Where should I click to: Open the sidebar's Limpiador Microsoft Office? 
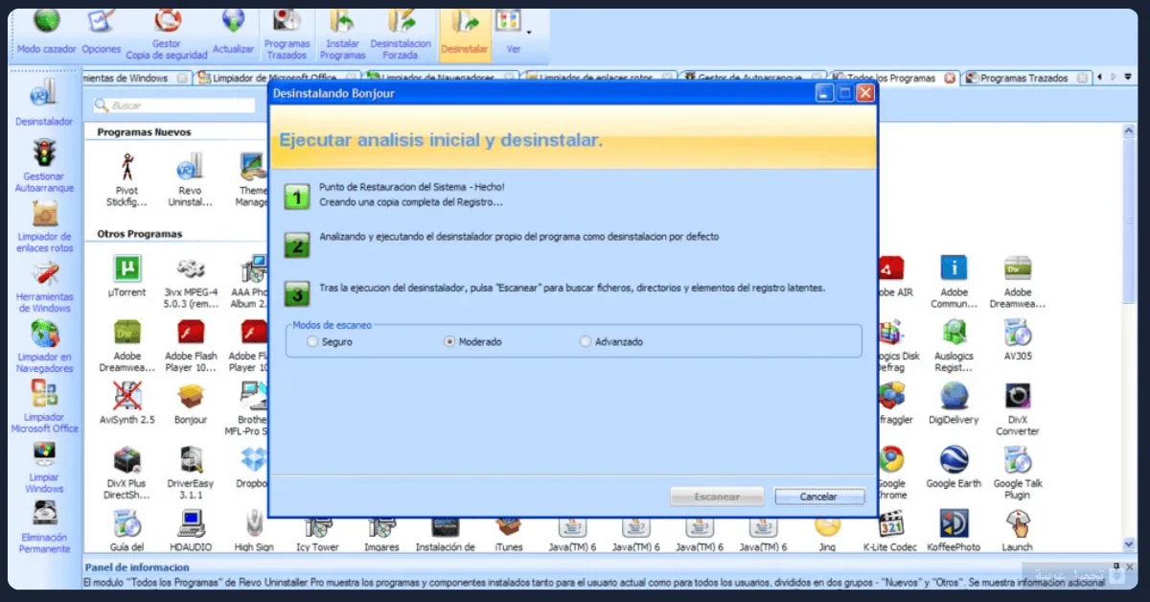coord(44,407)
